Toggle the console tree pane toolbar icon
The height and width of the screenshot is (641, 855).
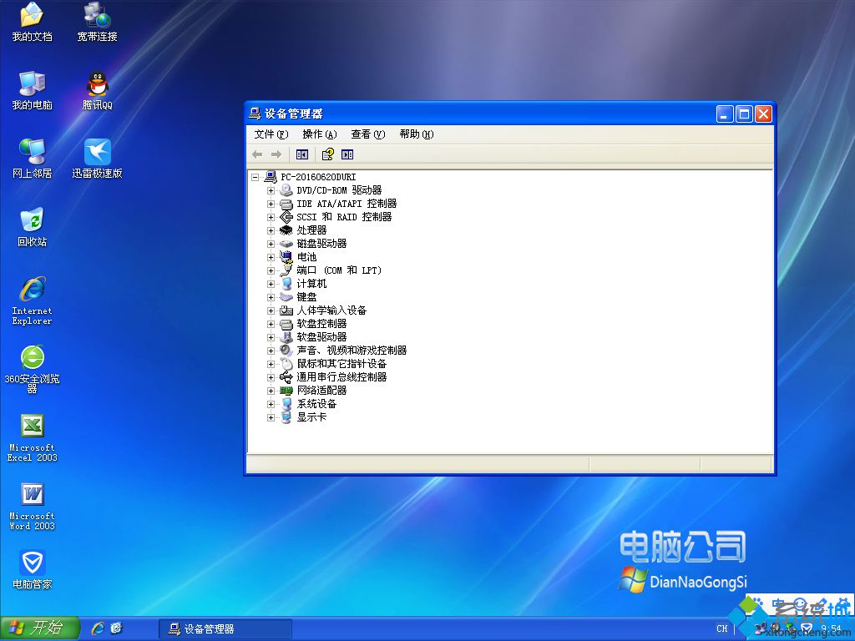(302, 154)
